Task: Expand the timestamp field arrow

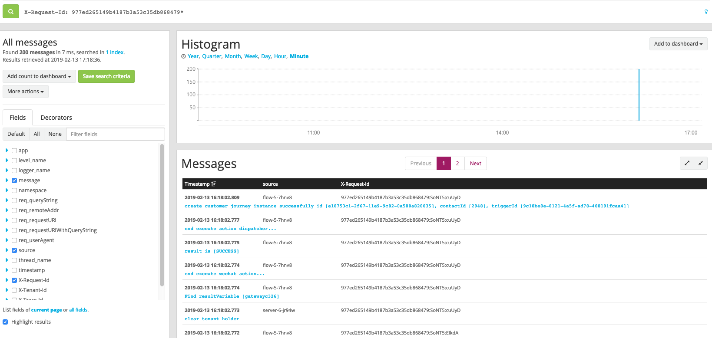Action: pyautogui.click(x=7, y=270)
